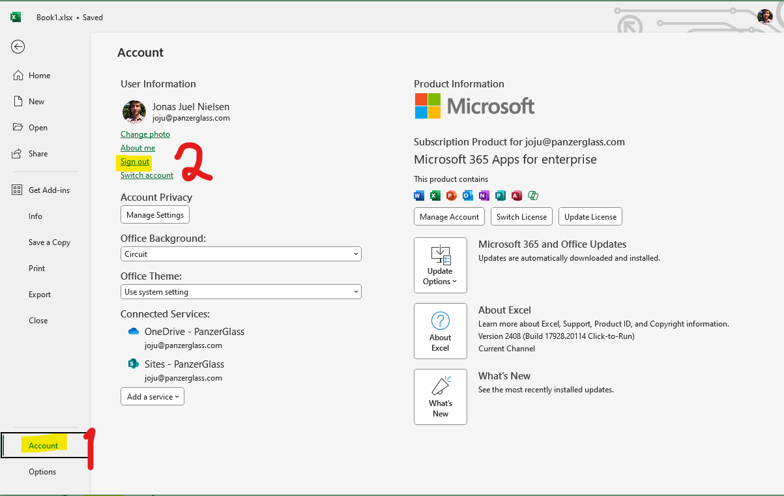Open the Update Options dropdown button
This screenshot has width=784, height=496.
pos(441,265)
